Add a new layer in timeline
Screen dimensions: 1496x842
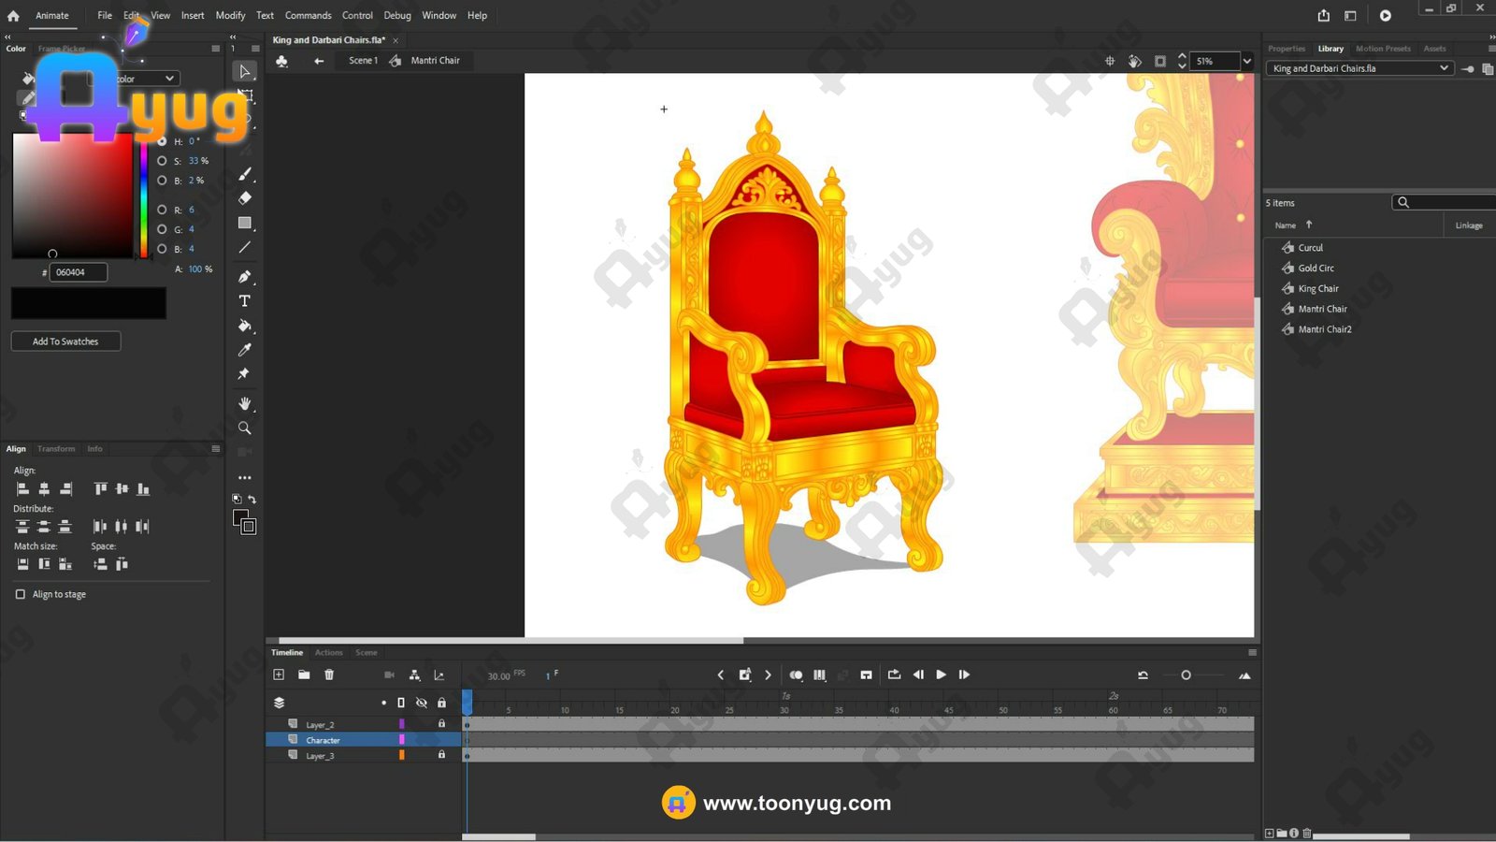[x=279, y=675]
